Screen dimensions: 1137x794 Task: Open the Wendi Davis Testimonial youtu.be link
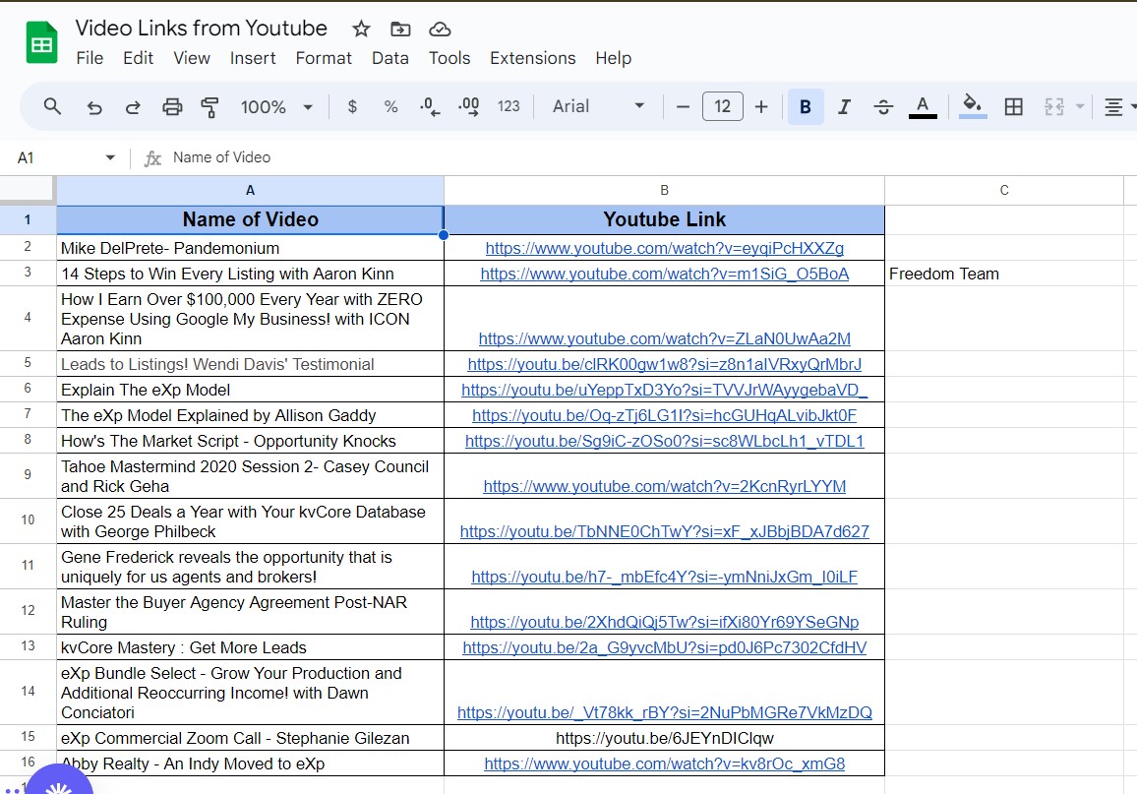pos(664,364)
